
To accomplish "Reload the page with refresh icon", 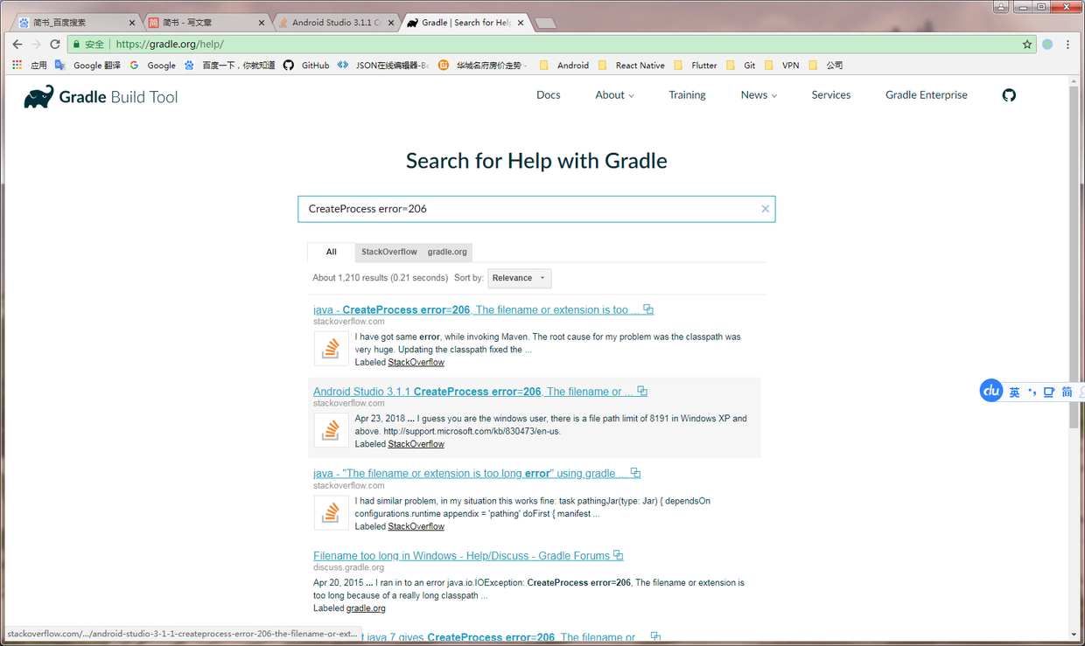I will [x=55, y=44].
